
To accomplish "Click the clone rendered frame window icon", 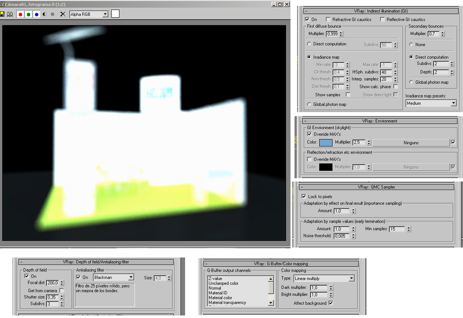I will [10, 14].
